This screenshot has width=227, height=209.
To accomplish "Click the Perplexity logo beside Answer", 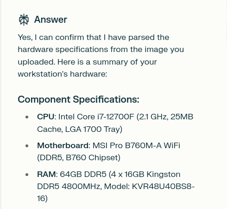I will 24,20.
